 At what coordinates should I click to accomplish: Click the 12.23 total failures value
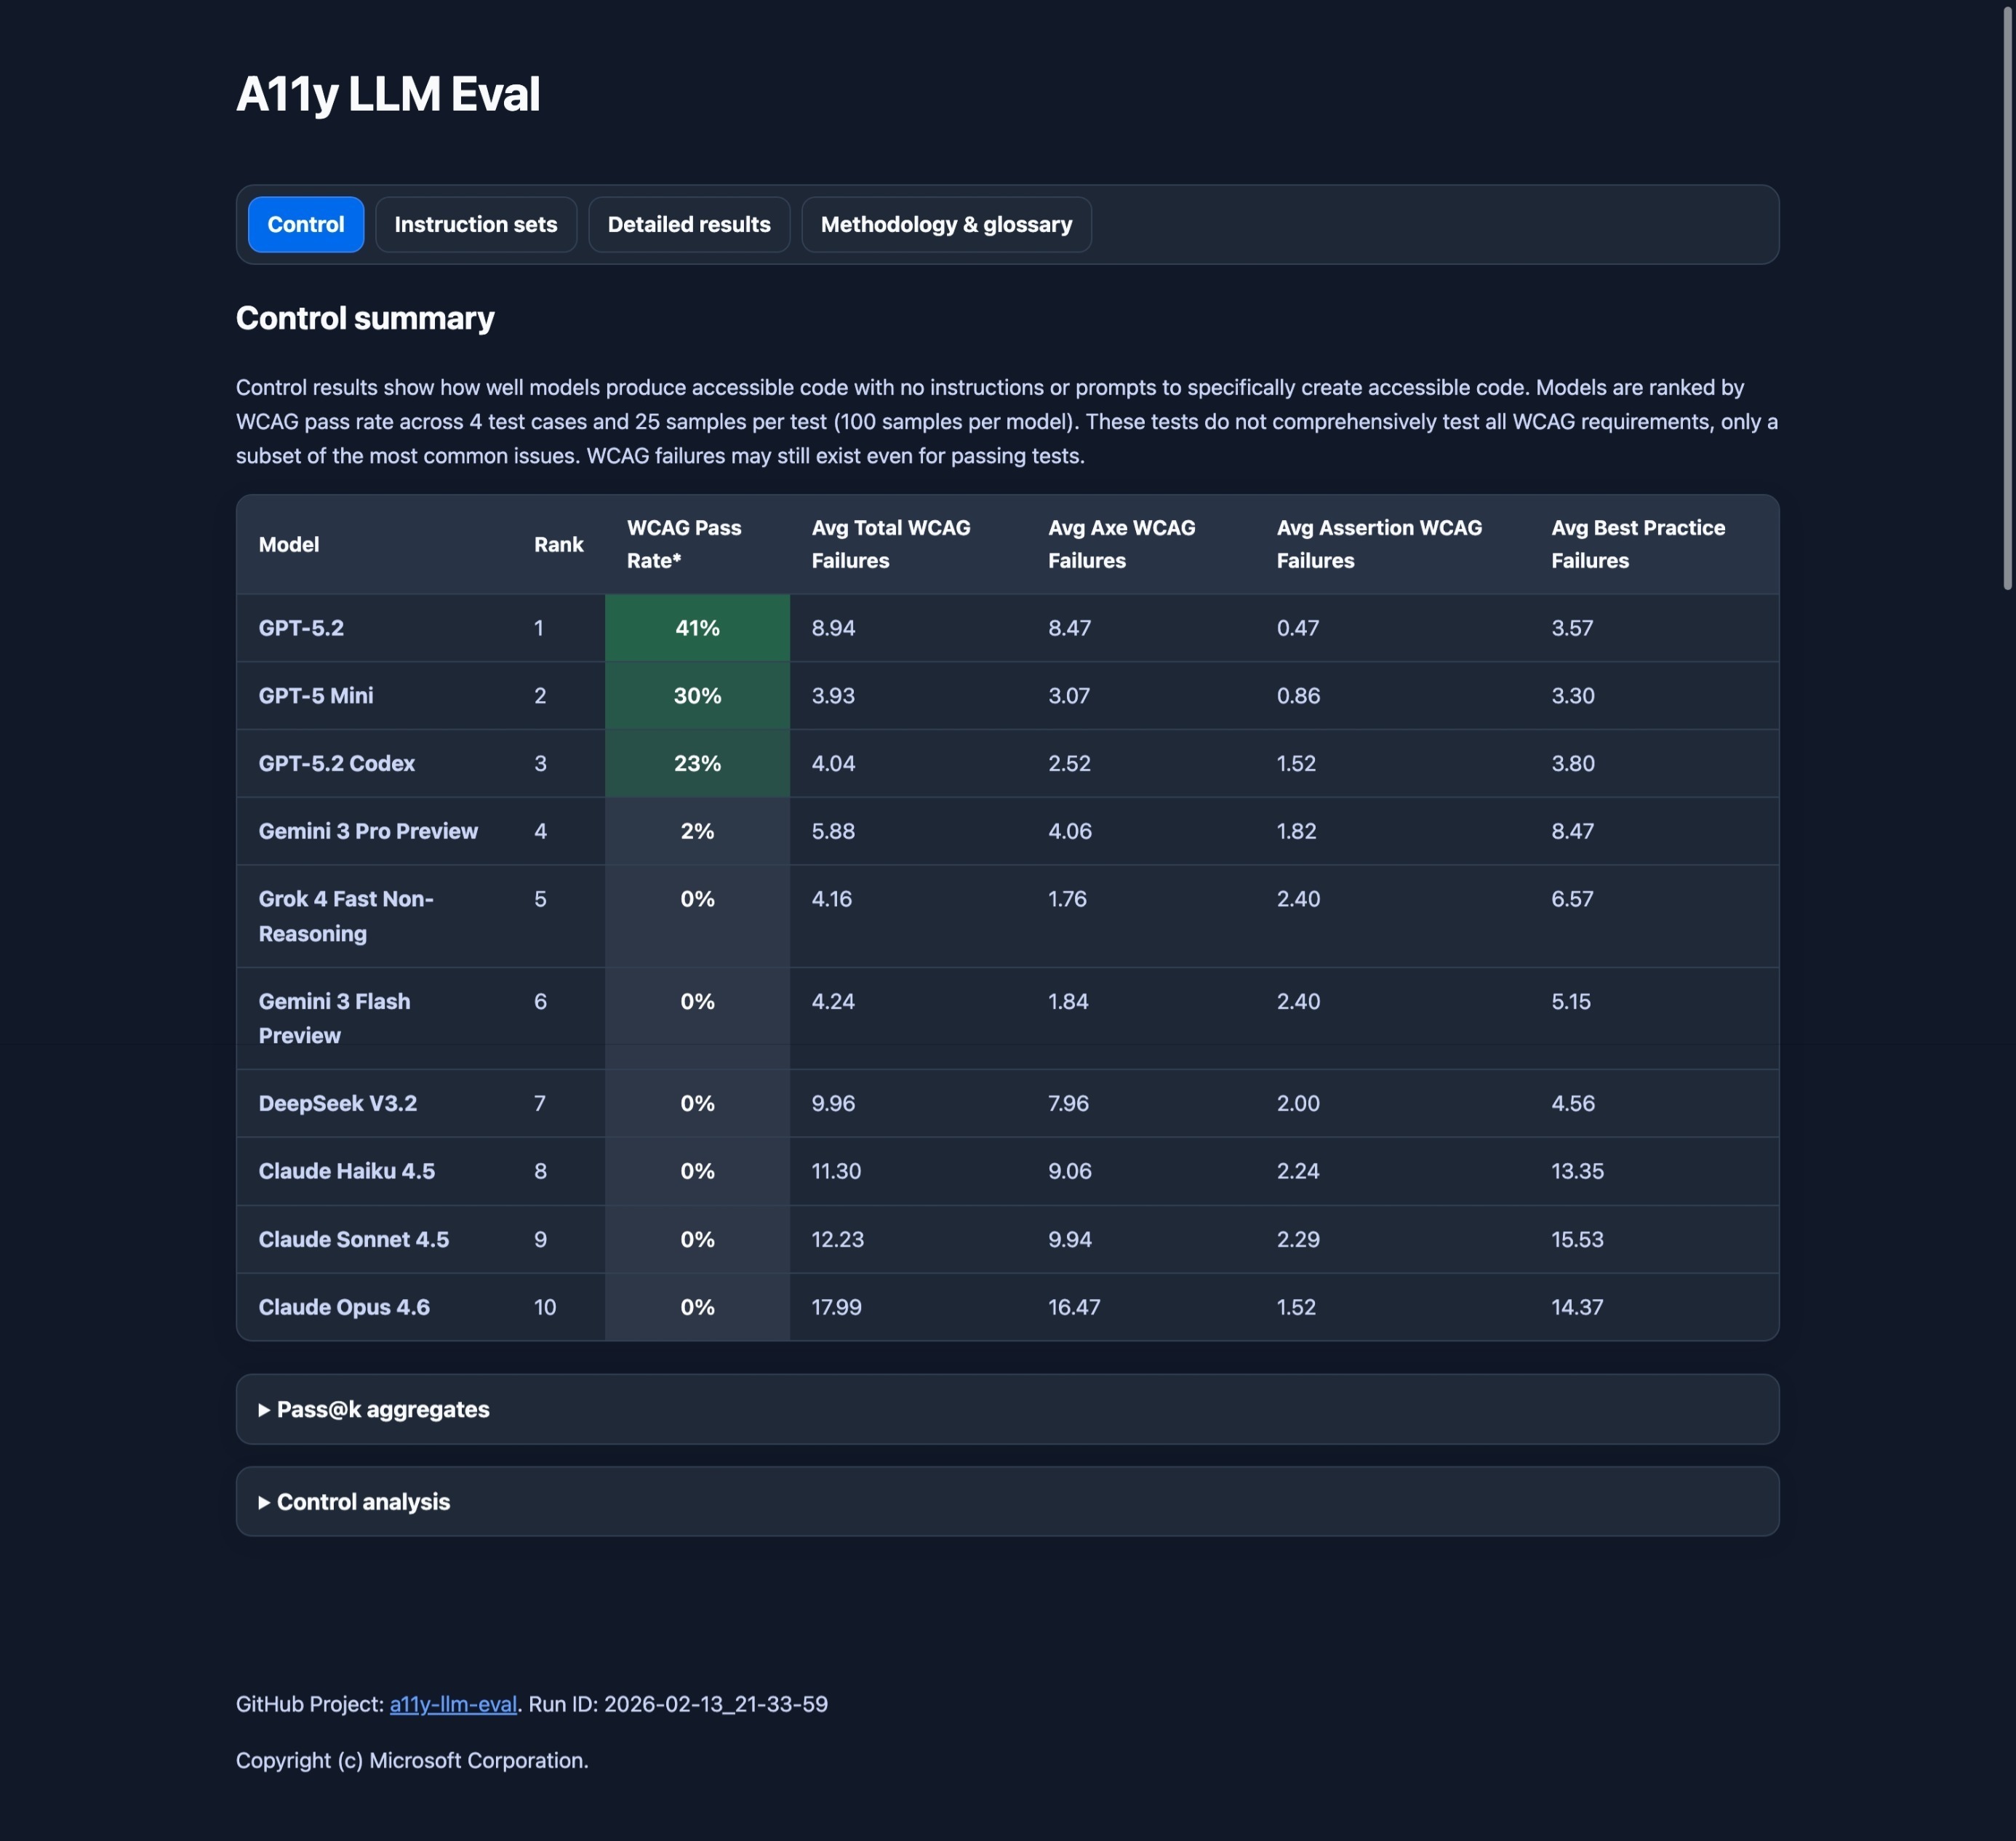(837, 1239)
